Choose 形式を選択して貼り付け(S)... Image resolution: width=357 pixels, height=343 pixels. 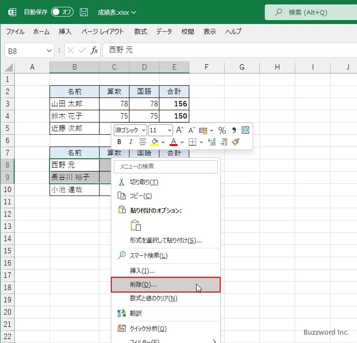(x=166, y=241)
